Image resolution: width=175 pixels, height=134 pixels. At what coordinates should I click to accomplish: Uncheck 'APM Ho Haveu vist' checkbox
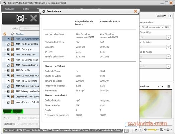click(8, 55)
